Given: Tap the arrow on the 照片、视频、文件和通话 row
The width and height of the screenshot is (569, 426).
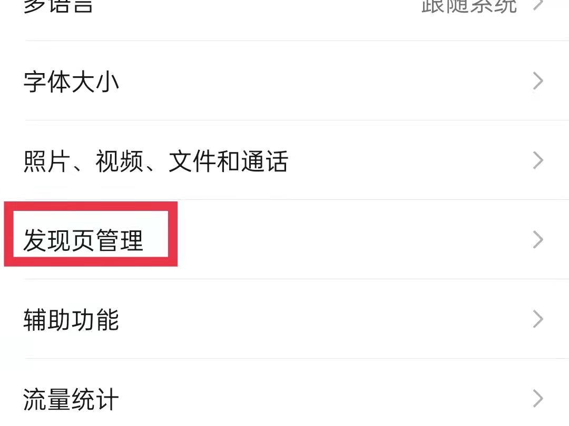Looking at the screenshot, I should coord(538,160).
